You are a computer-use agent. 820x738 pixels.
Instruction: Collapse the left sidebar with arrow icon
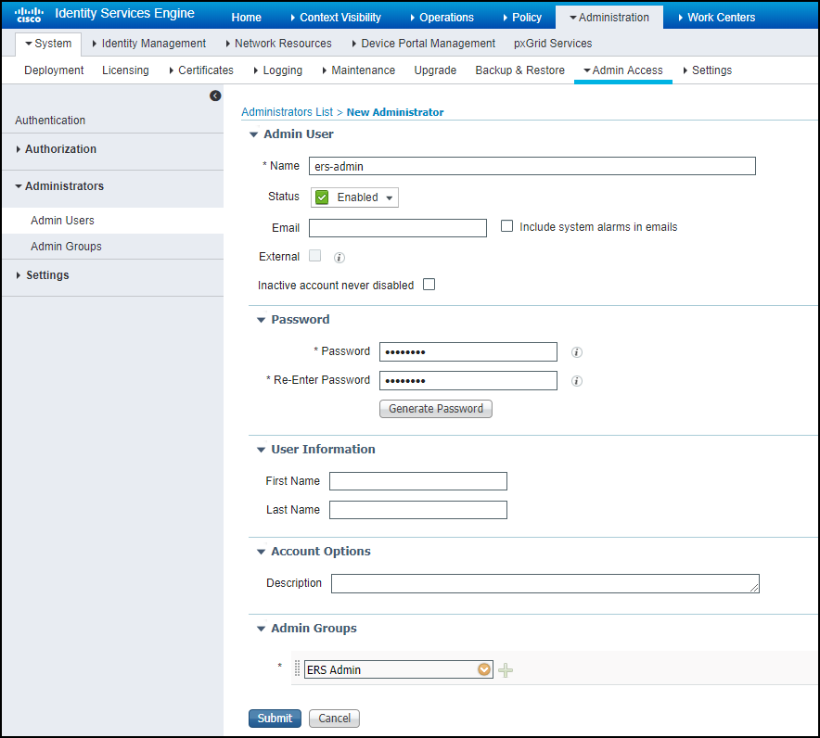215,95
